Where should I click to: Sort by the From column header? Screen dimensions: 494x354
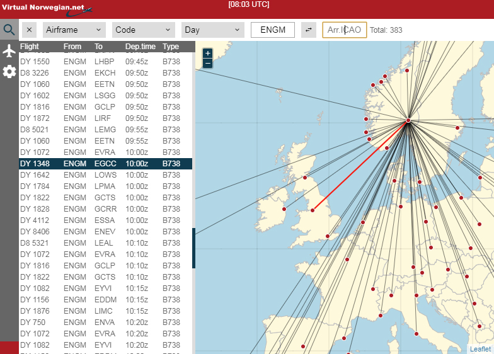pyautogui.click(x=72, y=47)
